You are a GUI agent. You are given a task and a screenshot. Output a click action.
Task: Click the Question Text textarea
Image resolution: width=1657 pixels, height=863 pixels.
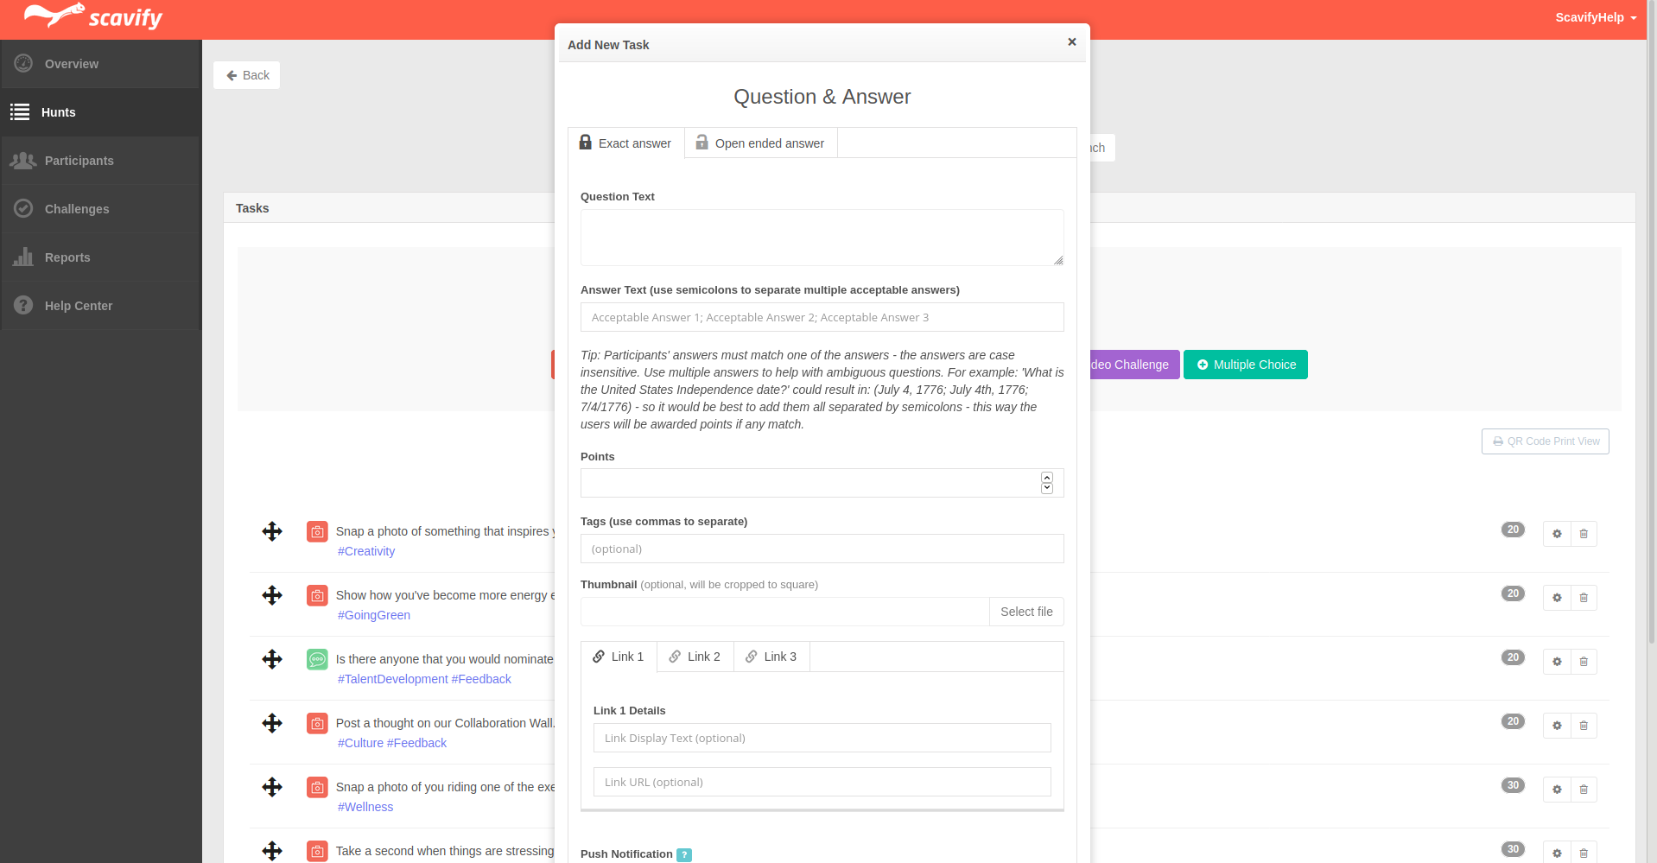822,238
